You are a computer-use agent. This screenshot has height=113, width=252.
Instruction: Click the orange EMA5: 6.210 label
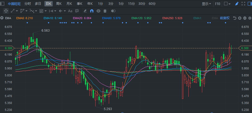(x=24, y=18)
